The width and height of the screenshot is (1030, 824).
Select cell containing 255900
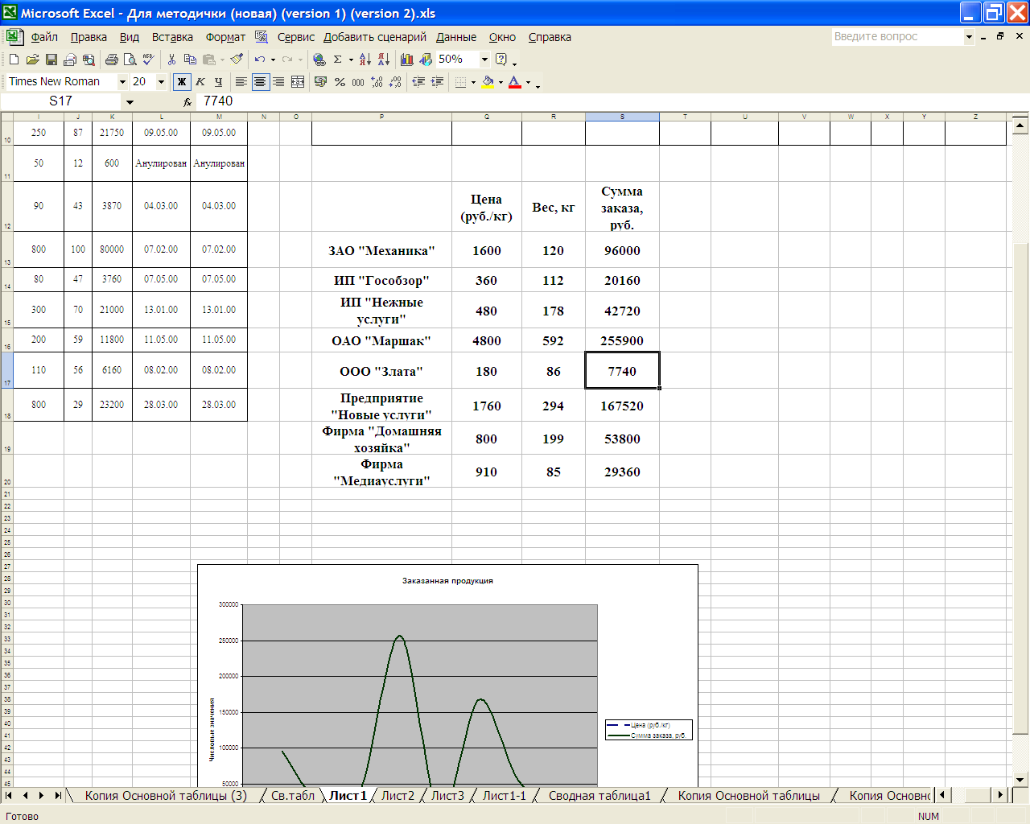pos(622,340)
